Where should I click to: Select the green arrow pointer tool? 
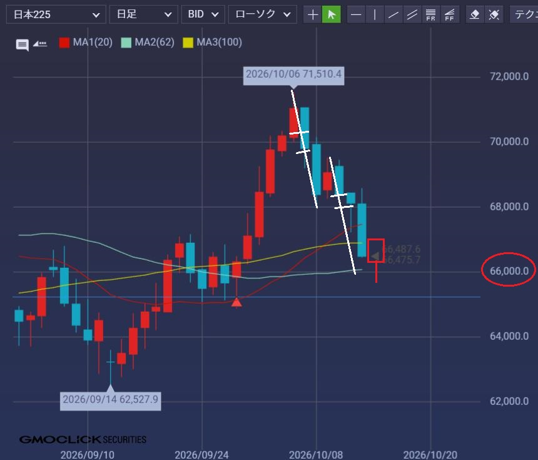(332, 15)
